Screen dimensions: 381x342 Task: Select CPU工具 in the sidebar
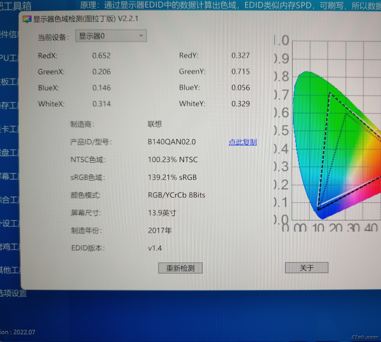click(x=9, y=58)
